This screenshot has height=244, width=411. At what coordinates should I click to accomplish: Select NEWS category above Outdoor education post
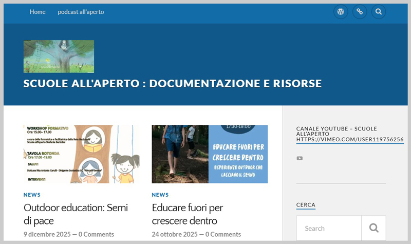click(x=32, y=195)
